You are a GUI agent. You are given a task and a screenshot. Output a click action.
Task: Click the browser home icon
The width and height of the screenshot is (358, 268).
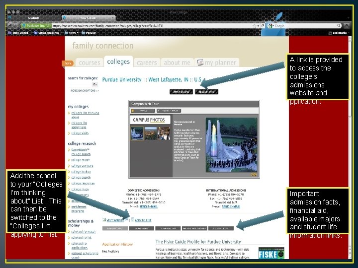(347, 25)
